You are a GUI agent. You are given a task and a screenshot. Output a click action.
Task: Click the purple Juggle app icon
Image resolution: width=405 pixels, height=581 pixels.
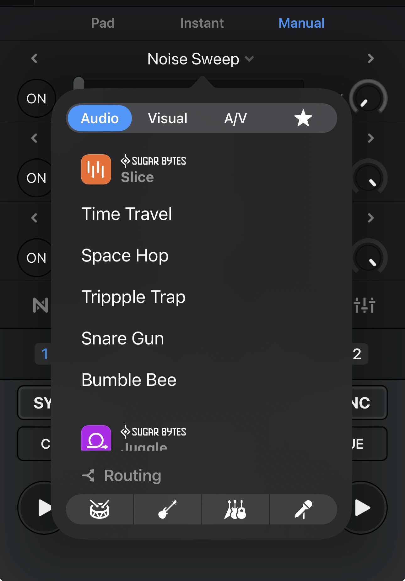[x=96, y=438]
